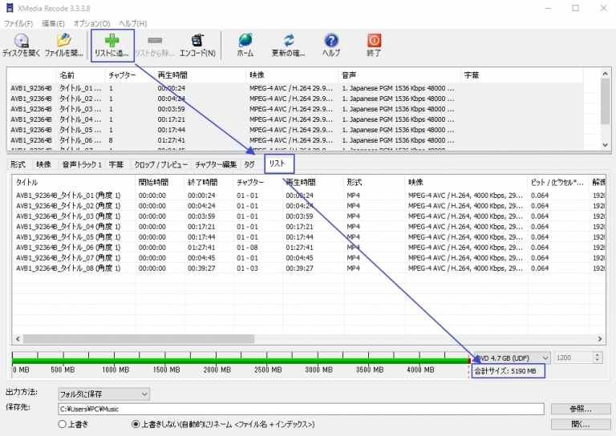Click the red Exit (終了) power icon
The image size is (616, 436).
tap(374, 41)
